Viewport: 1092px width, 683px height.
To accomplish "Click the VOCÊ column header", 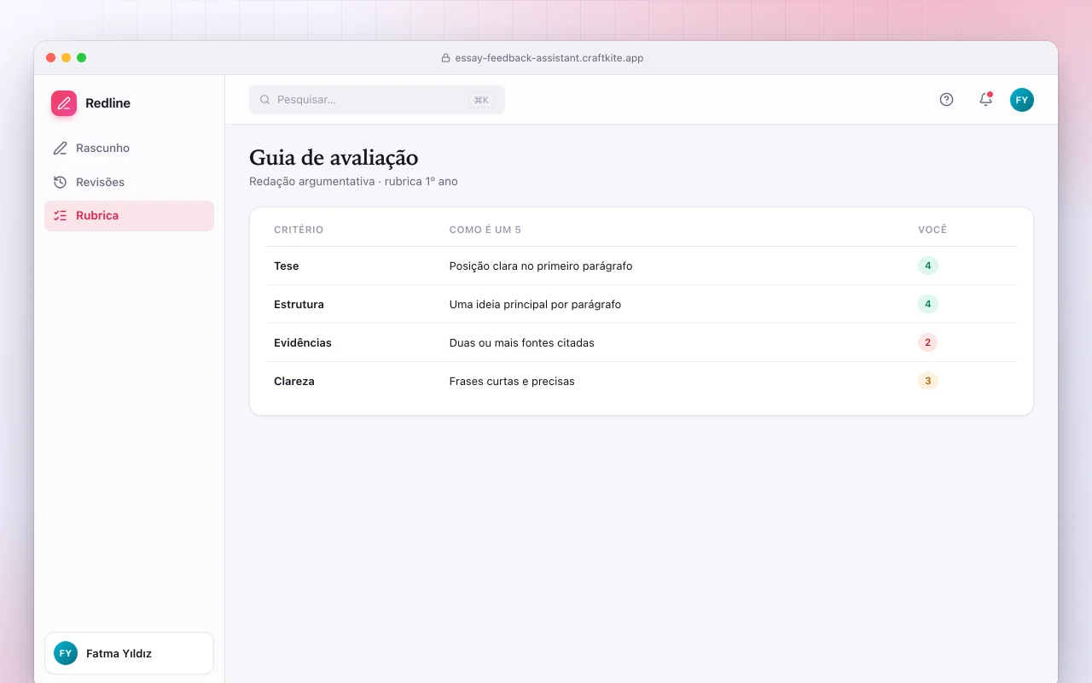I will (932, 230).
